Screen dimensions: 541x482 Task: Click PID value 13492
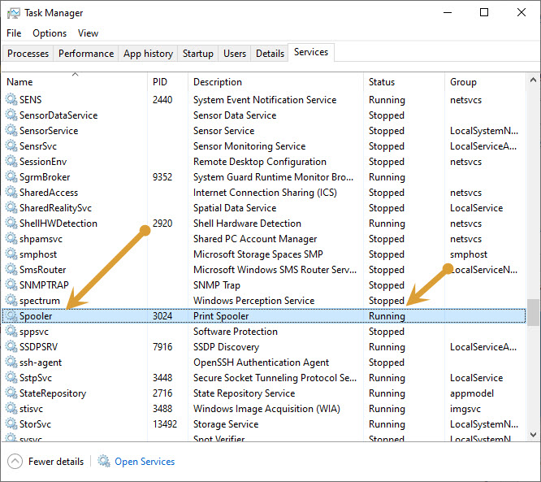(x=165, y=423)
